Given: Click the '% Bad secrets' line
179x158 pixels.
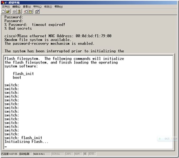Looking at the screenshot, I should point(18,28).
